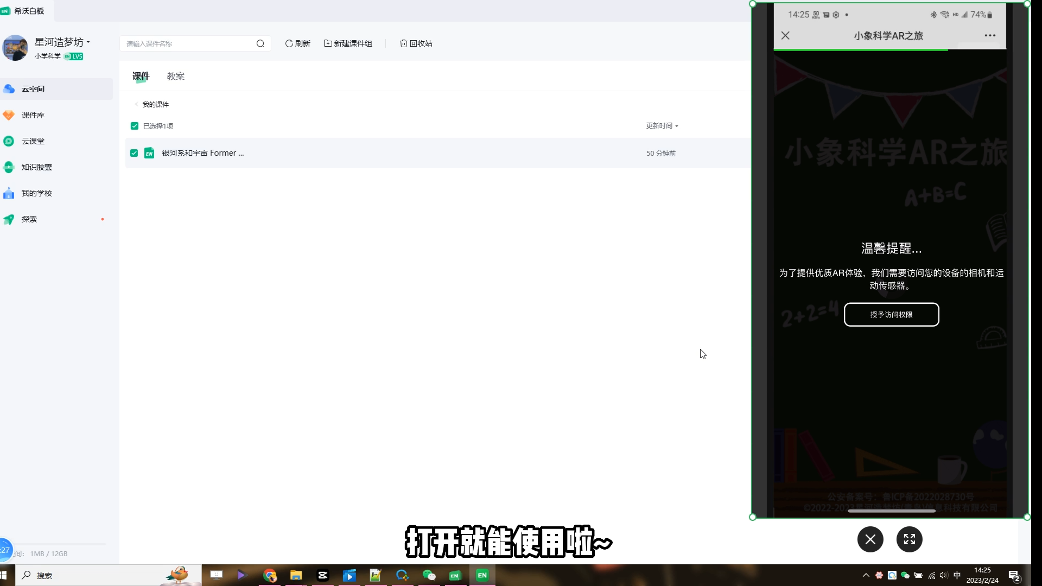1042x586 pixels.
Task: Open 云课堂 in the sidebar
Action: pyautogui.click(x=33, y=141)
